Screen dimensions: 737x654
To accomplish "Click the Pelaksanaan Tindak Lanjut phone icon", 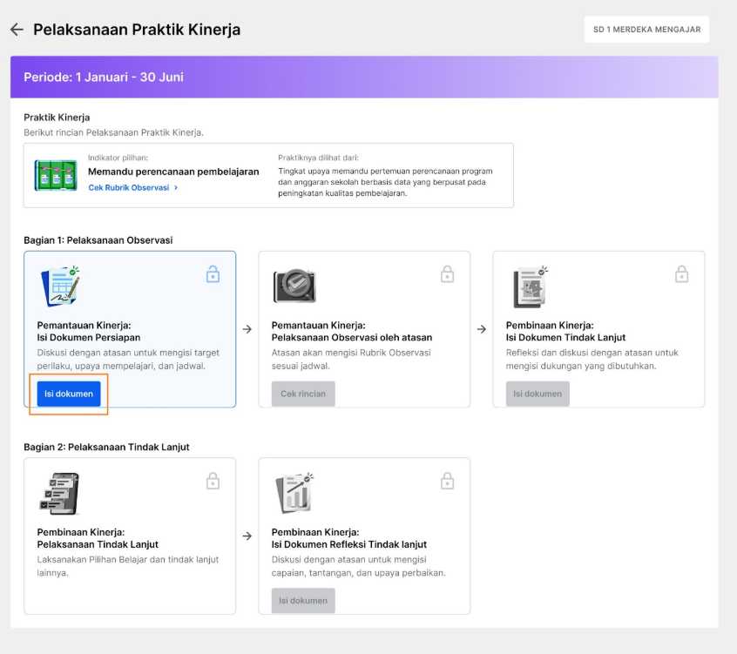I will pos(59,493).
